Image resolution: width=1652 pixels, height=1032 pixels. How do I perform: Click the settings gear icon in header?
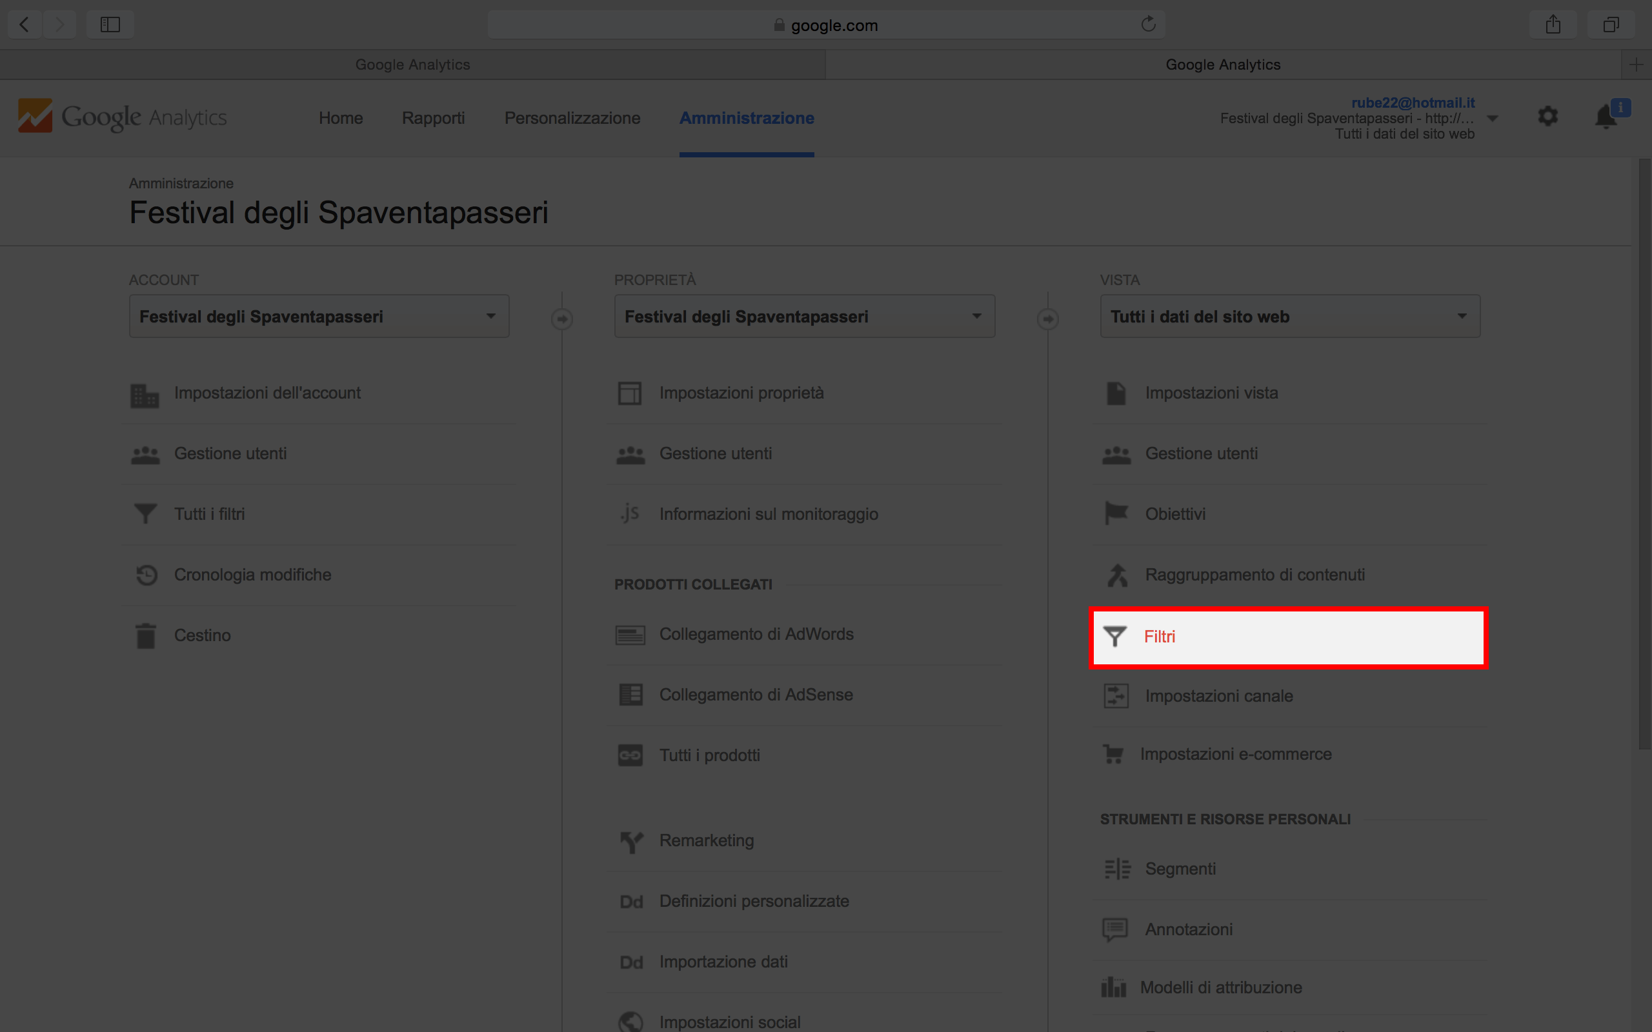[x=1547, y=116]
